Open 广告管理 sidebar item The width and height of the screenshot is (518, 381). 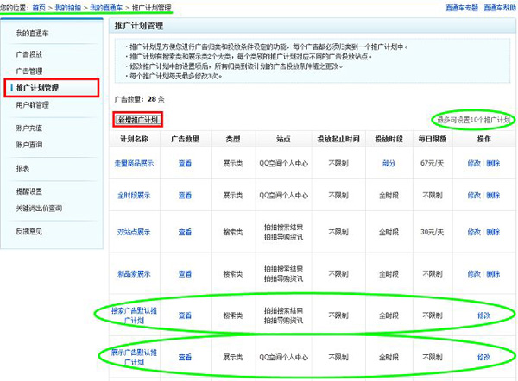point(29,71)
